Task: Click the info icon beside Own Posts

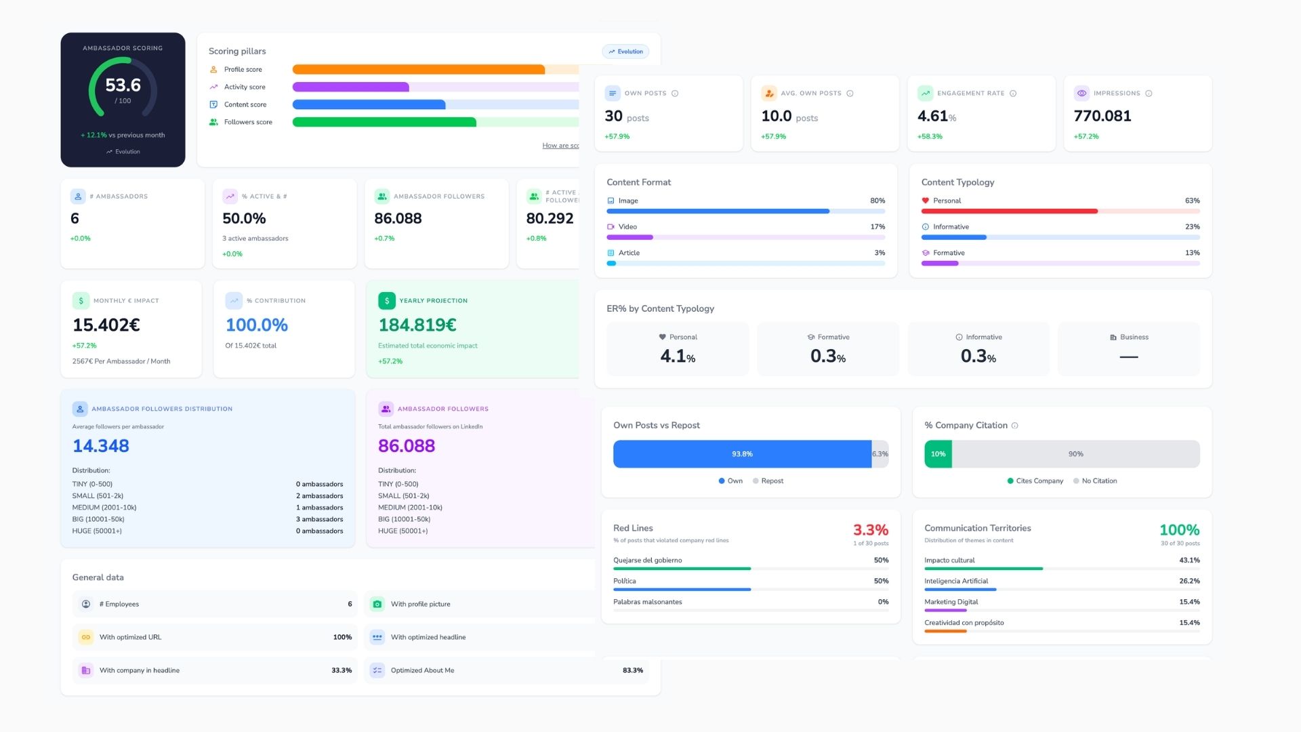Action: (675, 94)
